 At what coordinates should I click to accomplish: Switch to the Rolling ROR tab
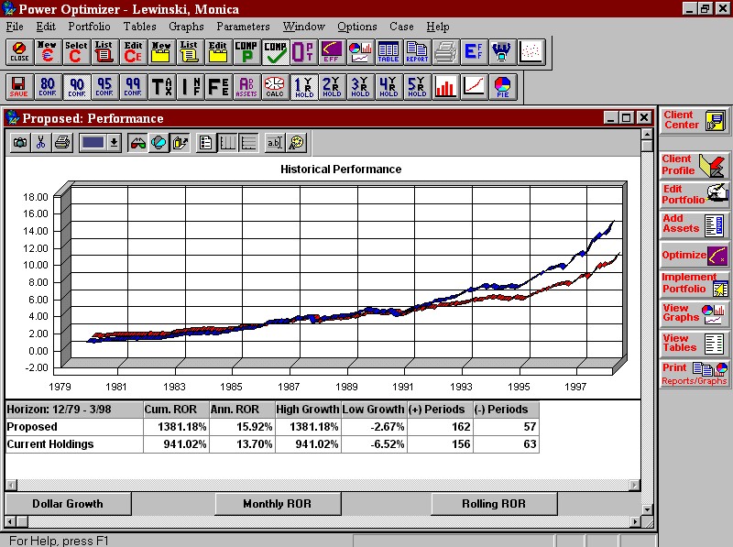(493, 503)
